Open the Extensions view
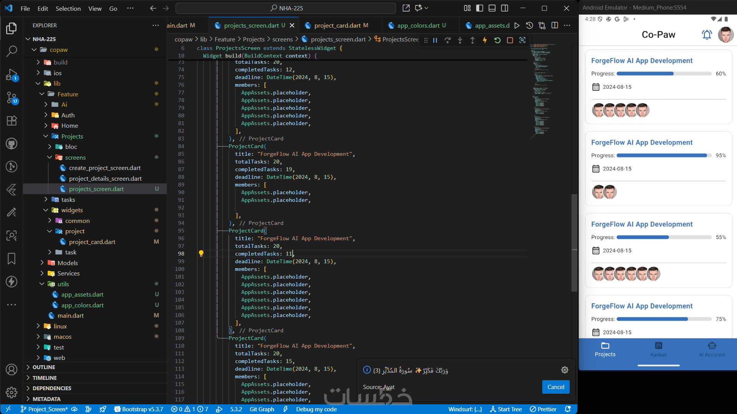This screenshot has width=737, height=414. [x=12, y=120]
